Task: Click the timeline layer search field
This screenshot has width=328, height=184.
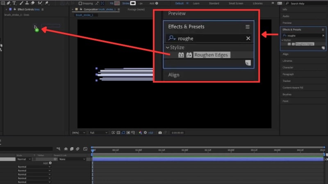Action: pos(26,149)
